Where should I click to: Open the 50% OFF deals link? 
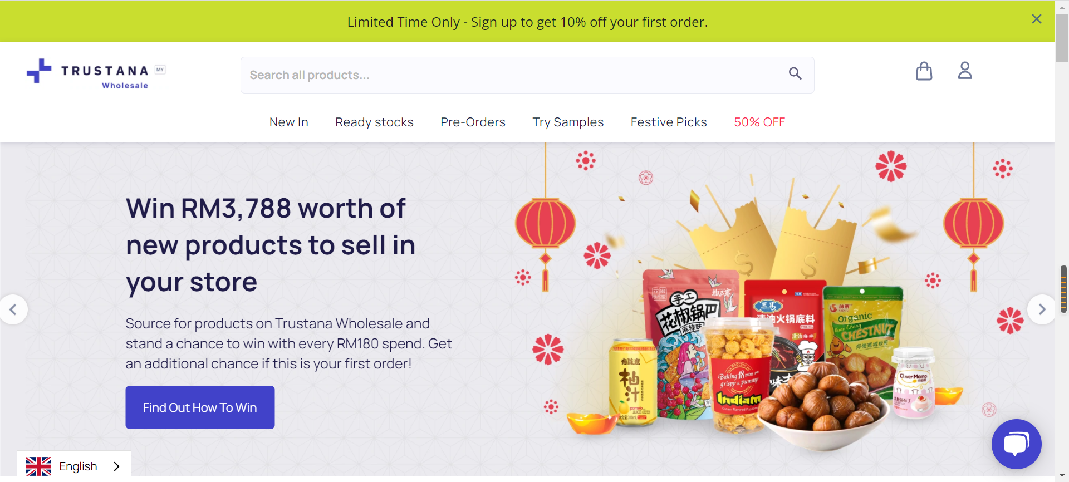point(759,122)
